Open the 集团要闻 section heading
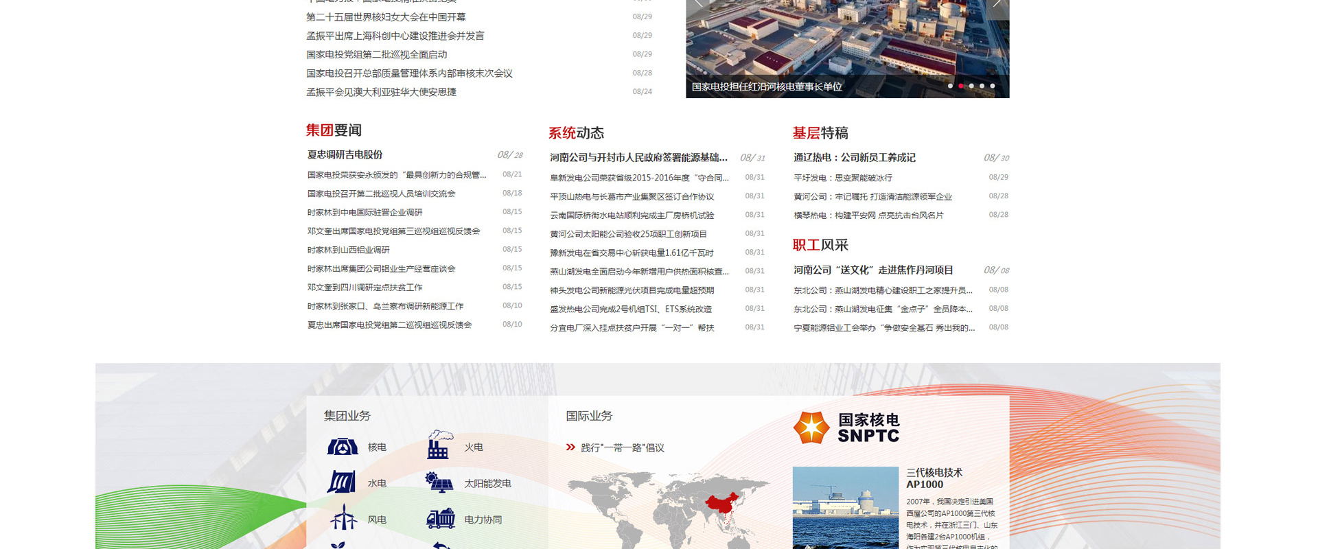The image size is (1318, 549). click(x=334, y=130)
